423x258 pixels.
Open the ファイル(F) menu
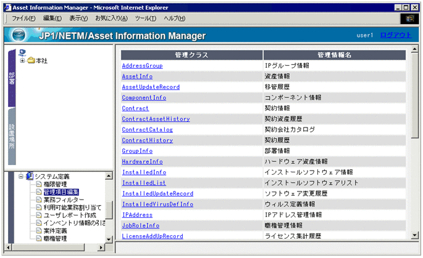point(23,18)
